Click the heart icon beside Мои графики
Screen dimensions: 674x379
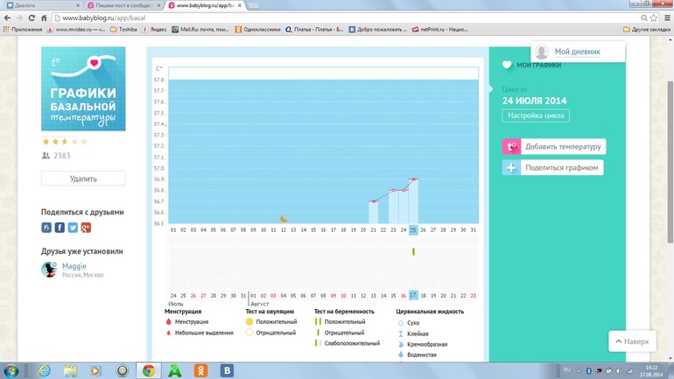507,66
